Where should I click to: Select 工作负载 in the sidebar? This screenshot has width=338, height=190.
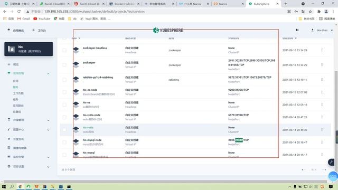point(18,93)
